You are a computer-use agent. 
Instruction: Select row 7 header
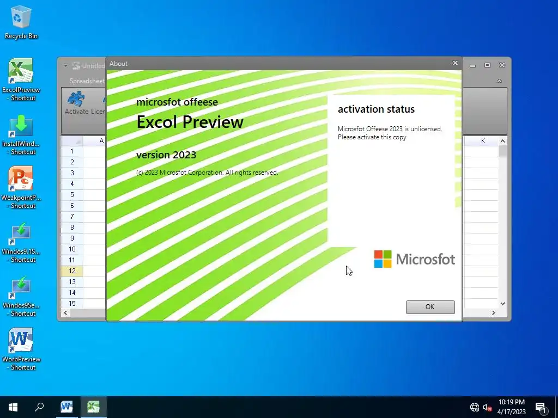click(x=72, y=217)
